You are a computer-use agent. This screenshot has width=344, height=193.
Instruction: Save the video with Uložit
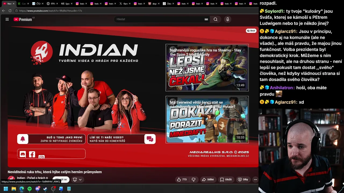tap(226, 180)
